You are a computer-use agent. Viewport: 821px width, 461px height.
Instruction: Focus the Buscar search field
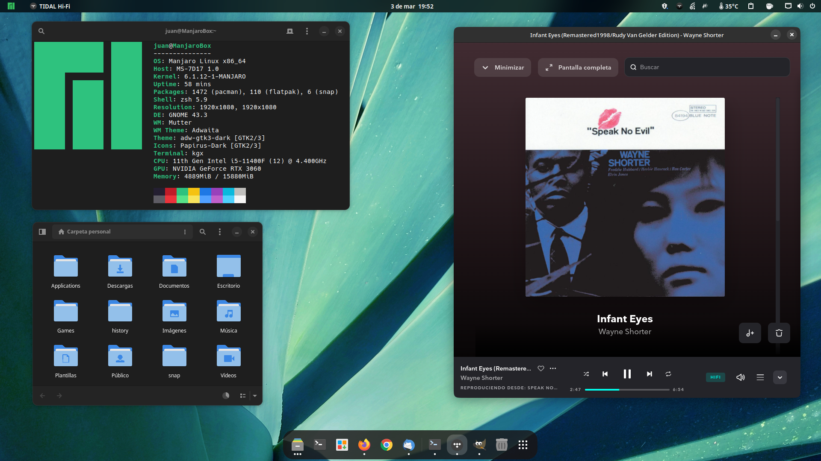[707, 67]
